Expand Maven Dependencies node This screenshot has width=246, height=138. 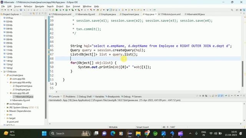[5, 111]
